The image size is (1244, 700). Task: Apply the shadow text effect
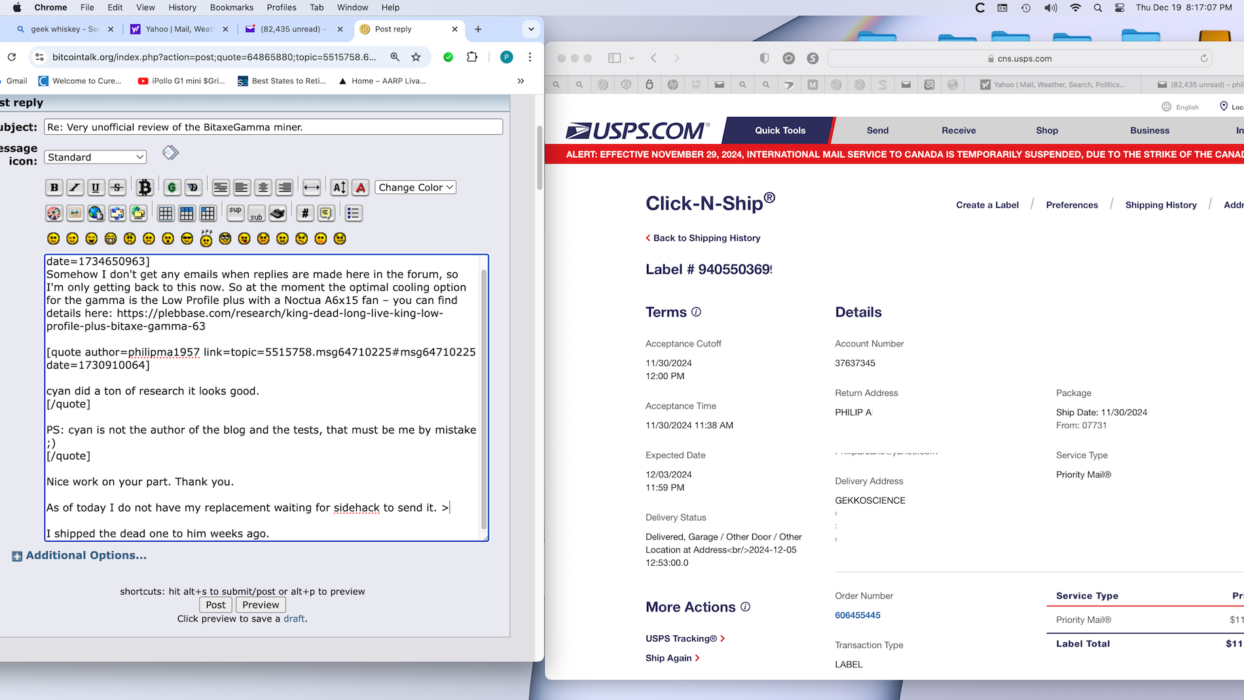click(x=192, y=187)
